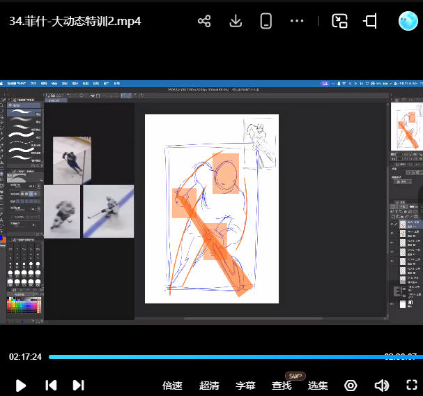Toggle visibility of the third layer
This screenshot has width=423, height=396.
(392, 243)
